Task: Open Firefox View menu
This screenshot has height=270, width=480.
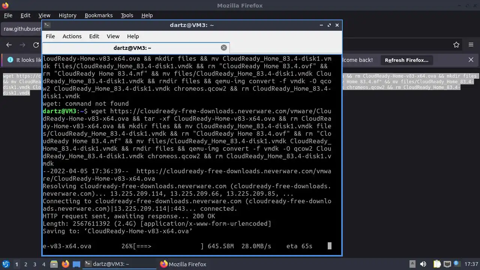Action: (x=44, y=15)
